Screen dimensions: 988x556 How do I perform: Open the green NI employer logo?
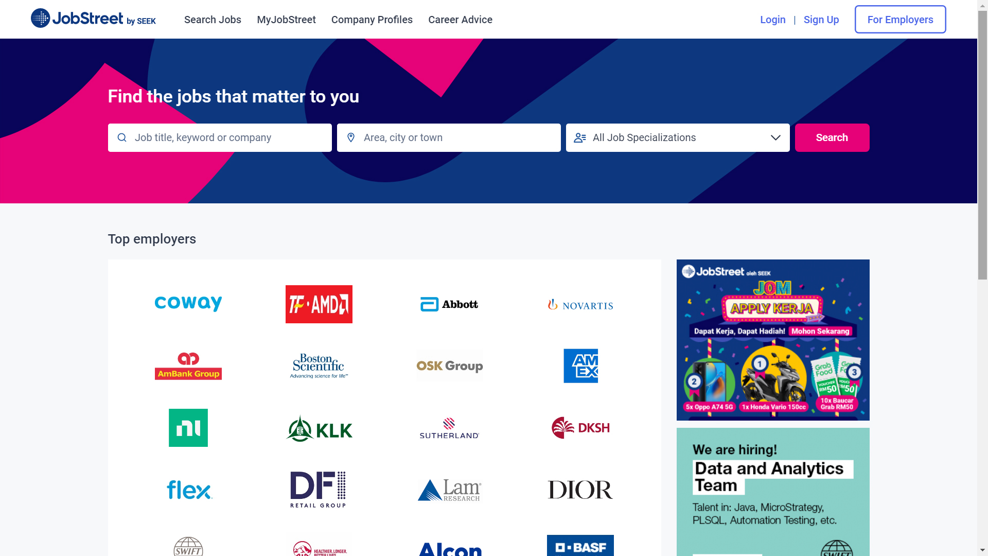188,428
